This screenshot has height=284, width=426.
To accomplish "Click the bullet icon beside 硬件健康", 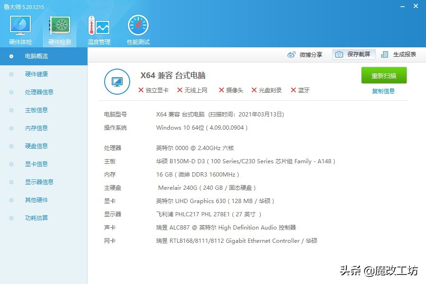I will (x=11, y=74).
